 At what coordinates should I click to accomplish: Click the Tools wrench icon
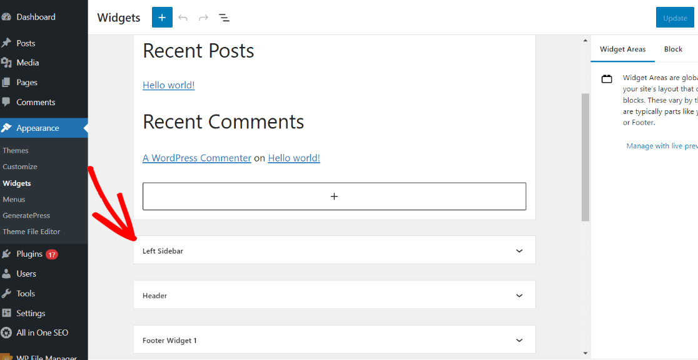tap(7, 294)
